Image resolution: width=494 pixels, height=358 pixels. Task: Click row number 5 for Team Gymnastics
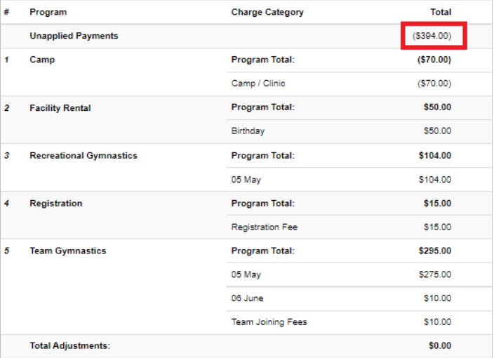click(6, 251)
